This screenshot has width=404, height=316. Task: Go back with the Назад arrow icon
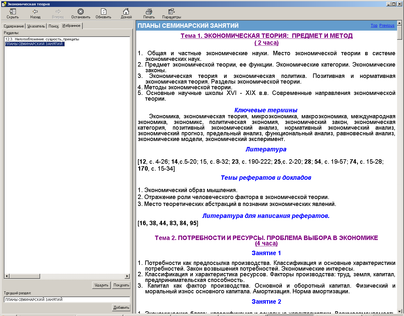(35, 12)
